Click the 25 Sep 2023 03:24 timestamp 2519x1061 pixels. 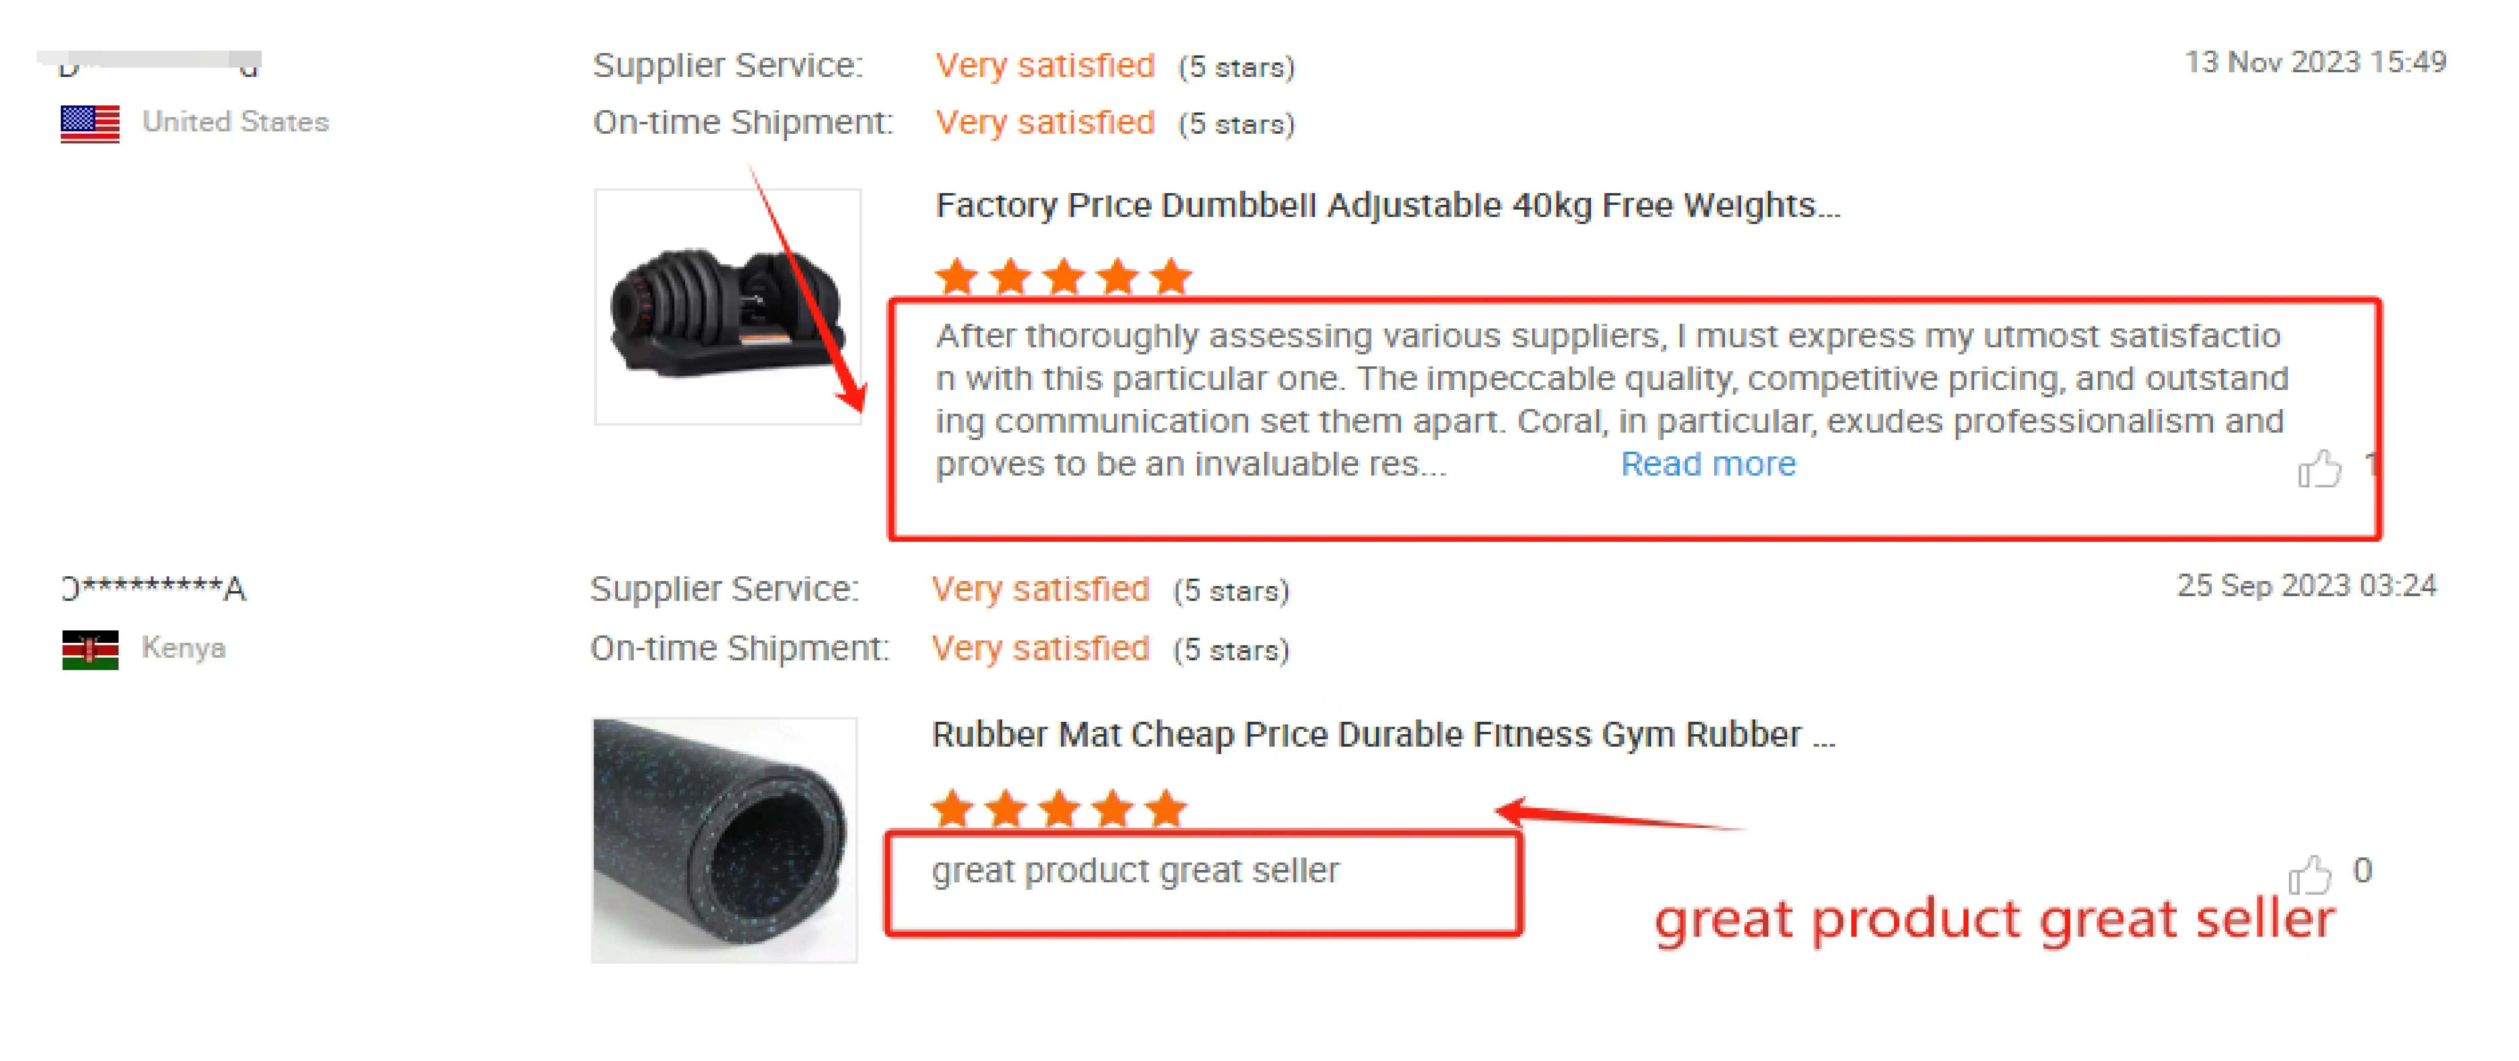tap(2307, 586)
